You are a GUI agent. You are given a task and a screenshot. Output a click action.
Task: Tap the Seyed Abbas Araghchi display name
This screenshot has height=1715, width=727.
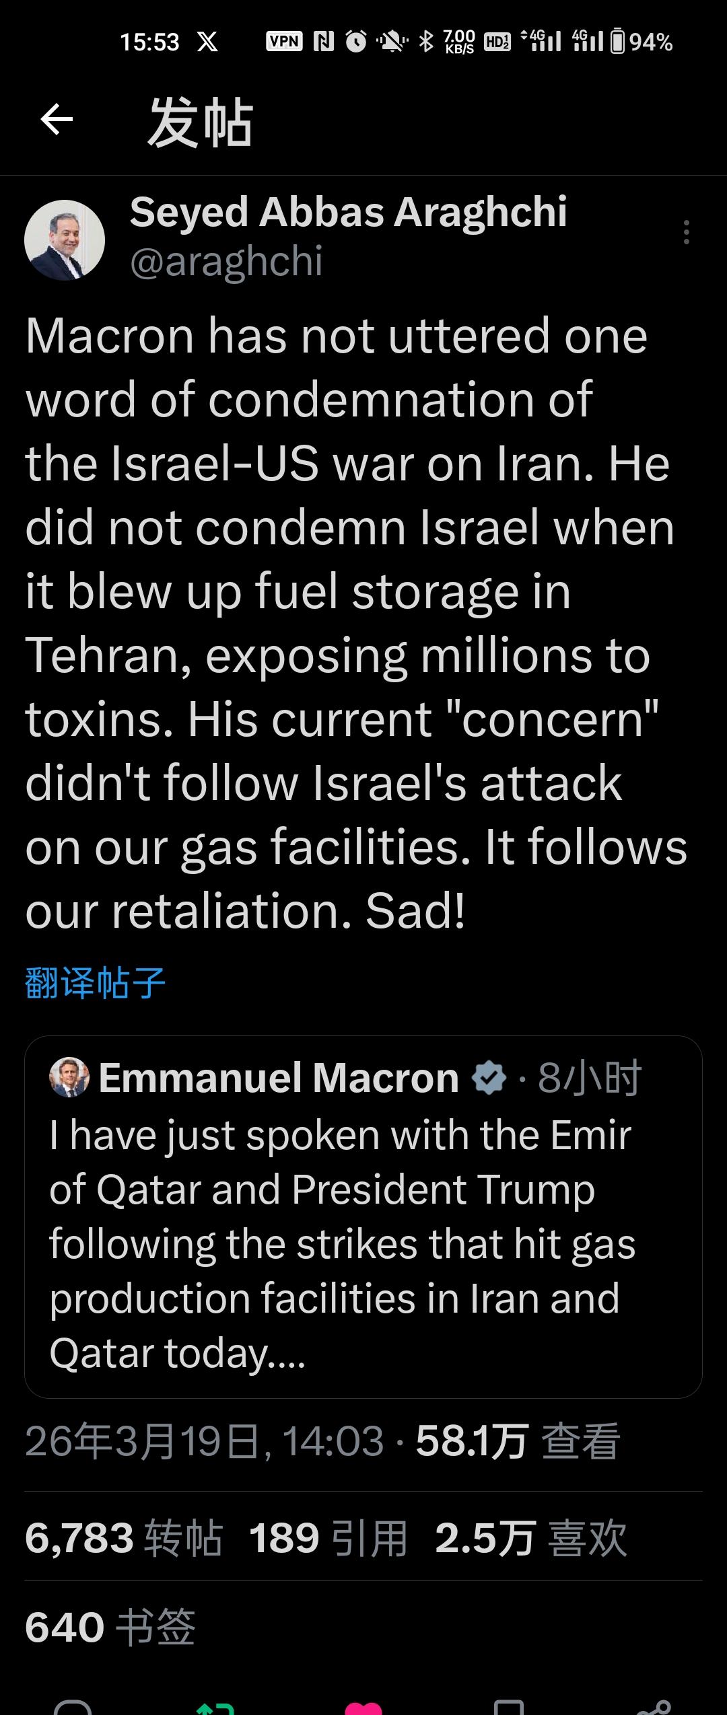coord(348,212)
